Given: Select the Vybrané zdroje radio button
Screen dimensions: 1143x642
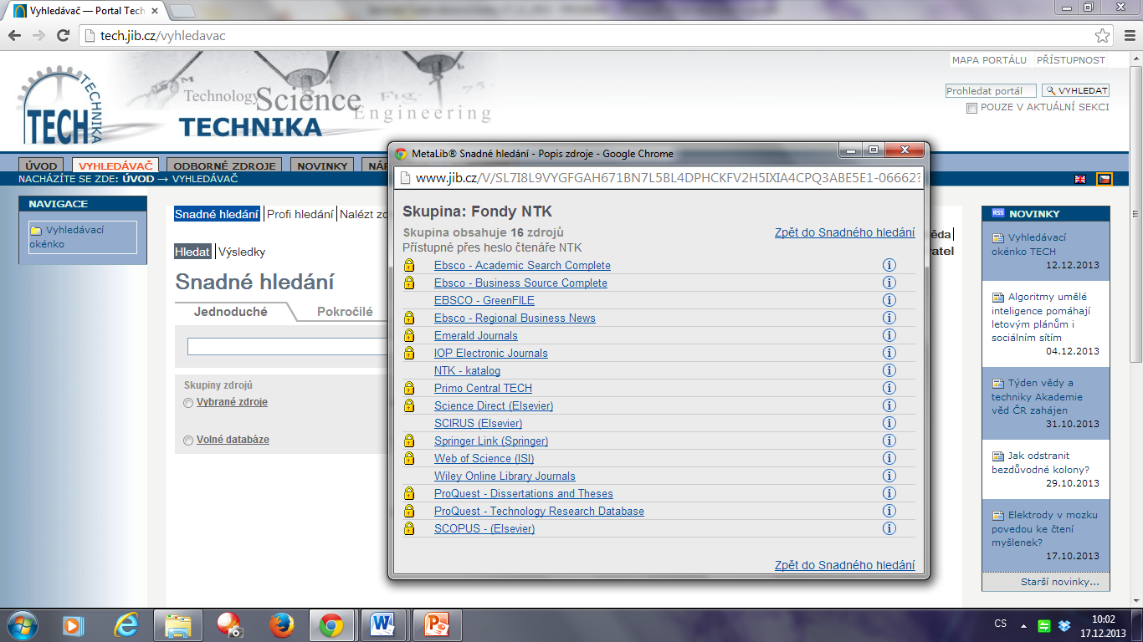Looking at the screenshot, I should (x=188, y=403).
